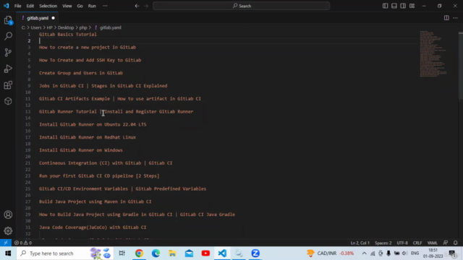This screenshot has height=260, width=463.
Task: Open the errors and warnings indicator
Action: [x=23, y=243]
